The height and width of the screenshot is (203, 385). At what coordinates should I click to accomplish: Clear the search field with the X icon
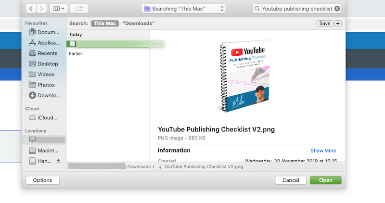pyautogui.click(x=337, y=9)
